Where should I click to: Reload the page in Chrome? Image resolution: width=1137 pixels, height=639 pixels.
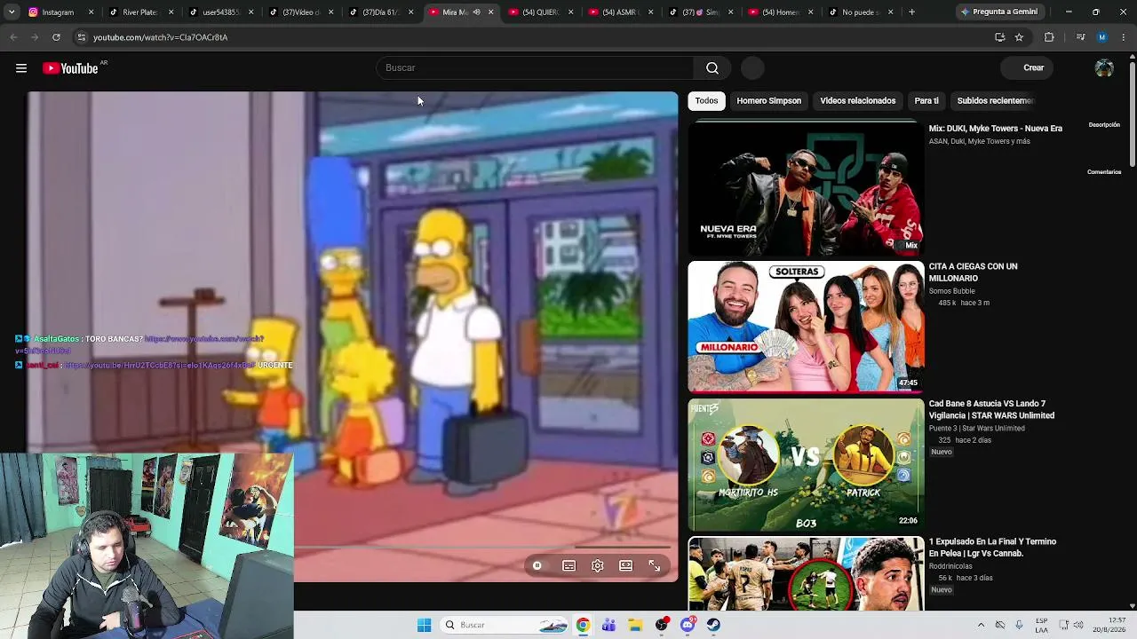coord(56,37)
